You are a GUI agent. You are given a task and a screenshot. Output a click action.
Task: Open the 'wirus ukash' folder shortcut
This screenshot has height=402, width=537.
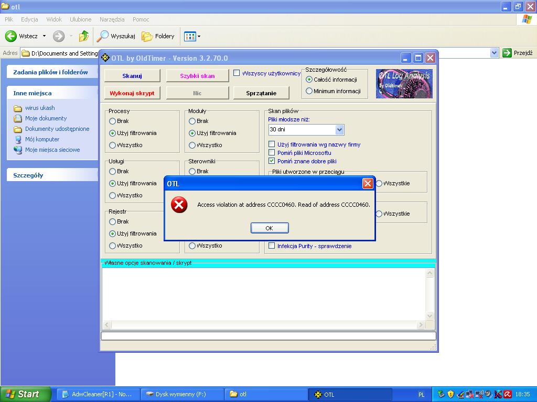click(40, 108)
